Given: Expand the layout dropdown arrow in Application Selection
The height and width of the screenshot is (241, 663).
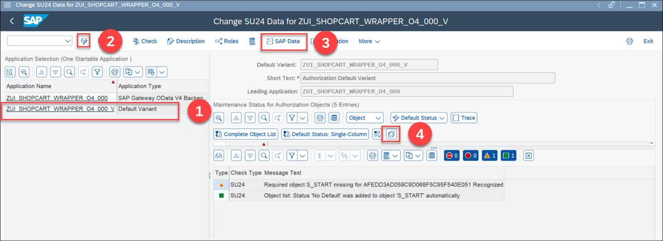Looking at the screenshot, I should (162, 72).
